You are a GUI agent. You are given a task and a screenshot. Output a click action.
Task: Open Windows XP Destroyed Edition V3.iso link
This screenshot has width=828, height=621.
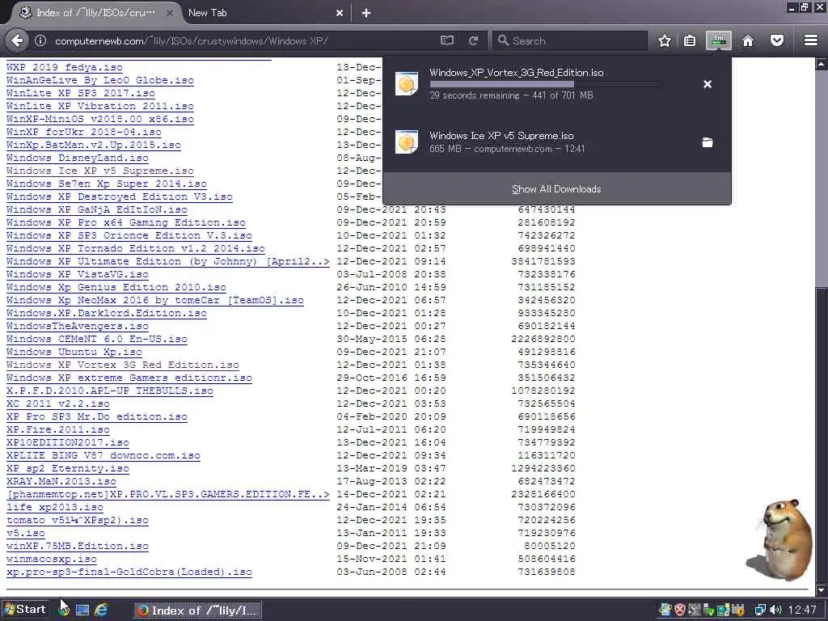tap(120, 196)
